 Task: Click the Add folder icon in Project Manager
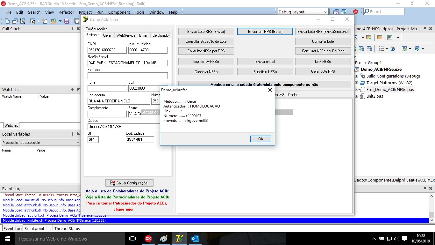coord(368,38)
